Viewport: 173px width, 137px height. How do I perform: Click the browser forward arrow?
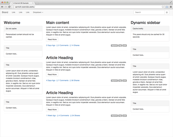point(6,7)
